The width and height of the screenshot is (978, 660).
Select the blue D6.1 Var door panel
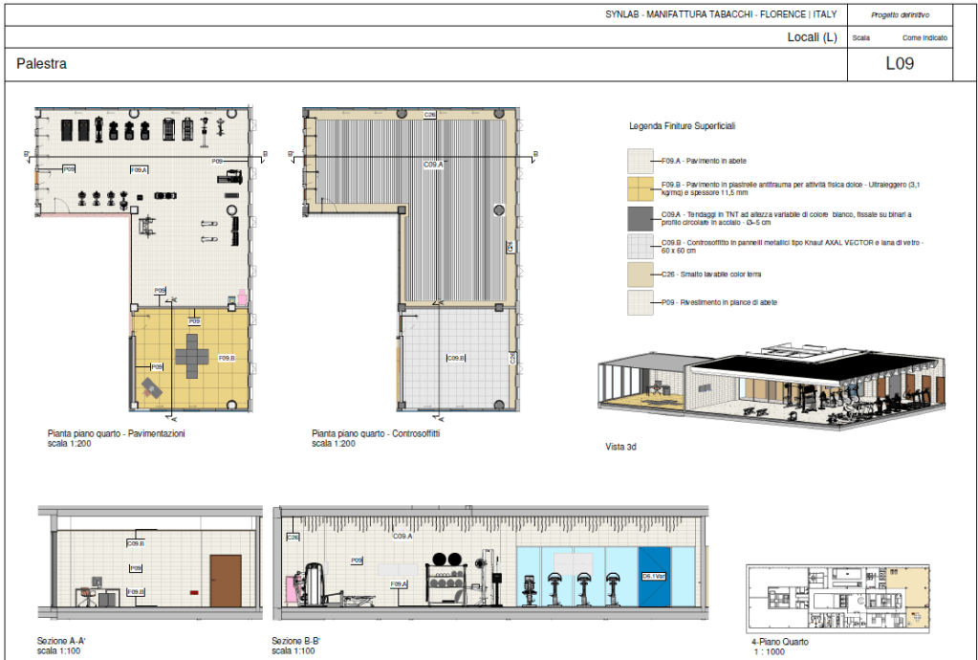point(652,577)
